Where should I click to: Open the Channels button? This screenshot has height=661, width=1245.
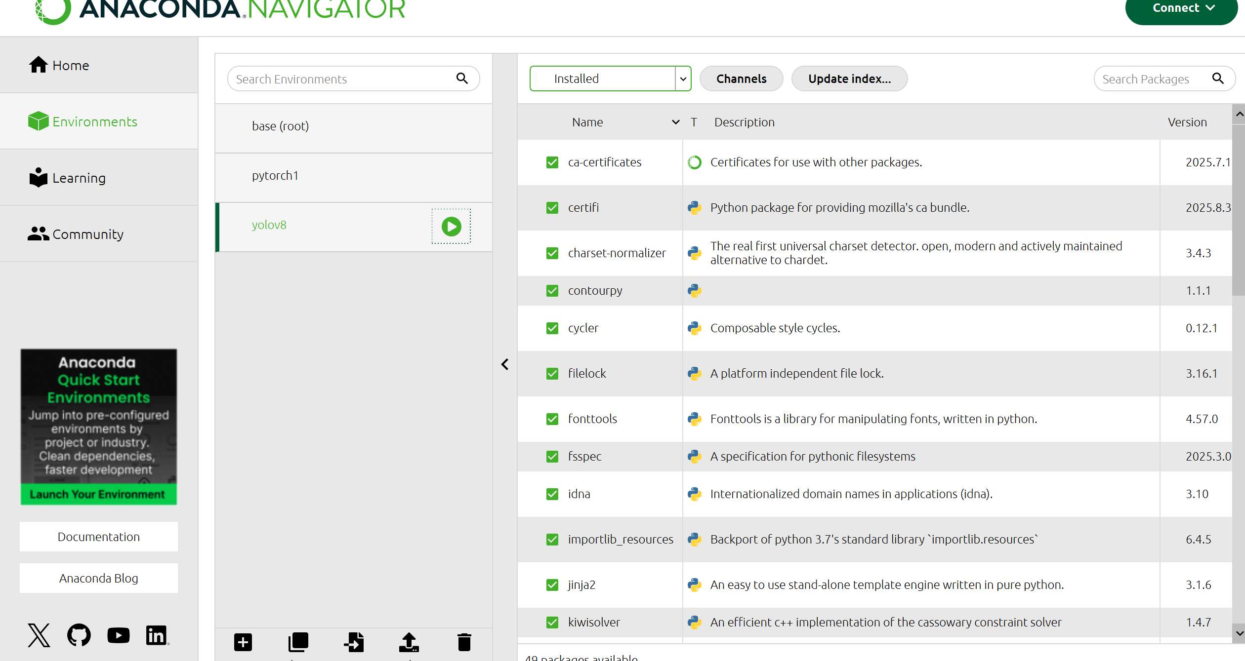click(x=741, y=78)
